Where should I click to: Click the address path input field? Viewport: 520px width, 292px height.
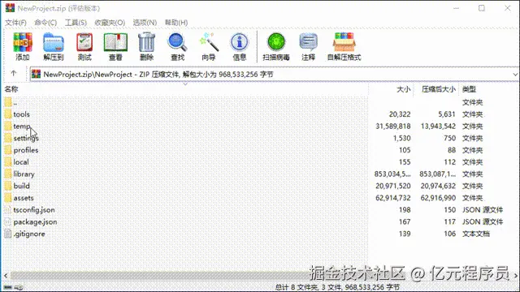274,74
